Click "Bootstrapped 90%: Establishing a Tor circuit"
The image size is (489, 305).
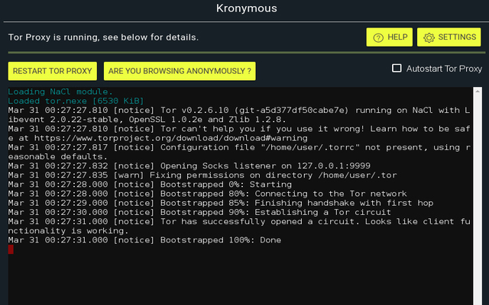199,213
